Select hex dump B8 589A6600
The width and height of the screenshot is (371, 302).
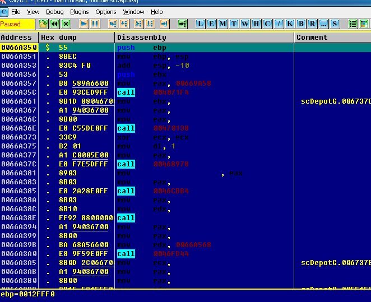tap(84, 83)
